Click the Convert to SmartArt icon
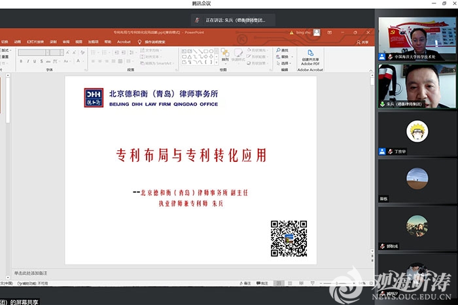458x305 pixels. [x=154, y=63]
